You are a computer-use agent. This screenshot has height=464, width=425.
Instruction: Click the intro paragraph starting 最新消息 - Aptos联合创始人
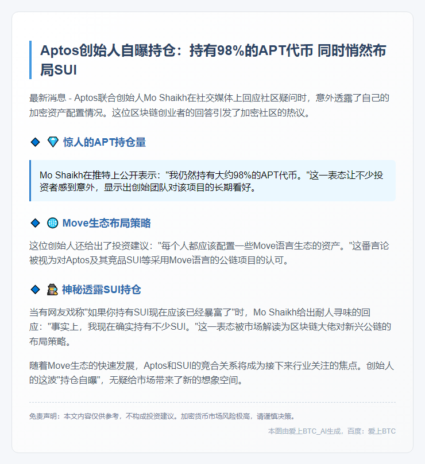(209, 105)
